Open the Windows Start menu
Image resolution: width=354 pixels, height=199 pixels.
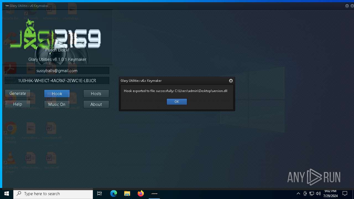(x=7, y=193)
